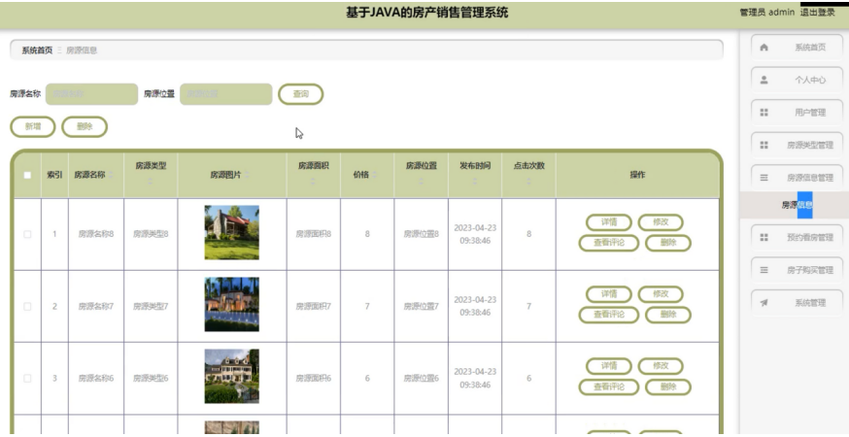Click 修改 for 房源名称8
The height and width of the screenshot is (437, 849).
coord(661,222)
